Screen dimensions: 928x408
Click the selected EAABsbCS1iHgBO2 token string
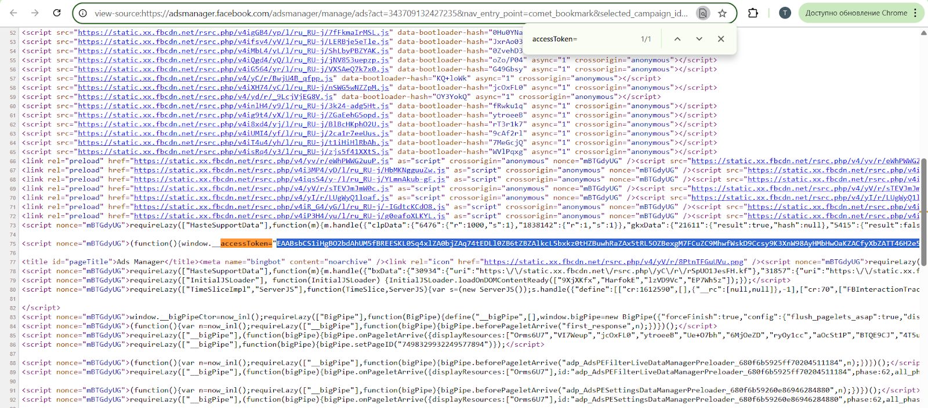598,244
